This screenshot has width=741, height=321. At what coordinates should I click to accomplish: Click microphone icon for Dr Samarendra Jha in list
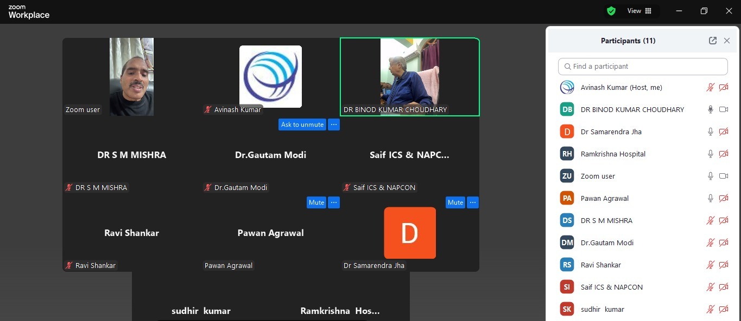point(710,132)
